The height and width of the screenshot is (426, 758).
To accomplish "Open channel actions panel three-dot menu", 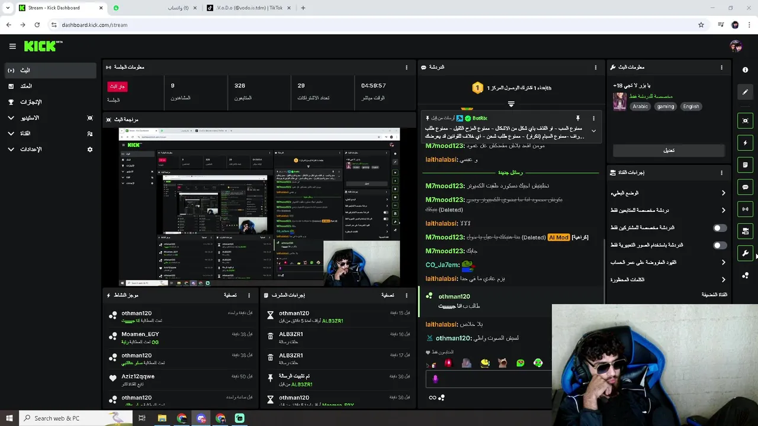I will coord(721,173).
